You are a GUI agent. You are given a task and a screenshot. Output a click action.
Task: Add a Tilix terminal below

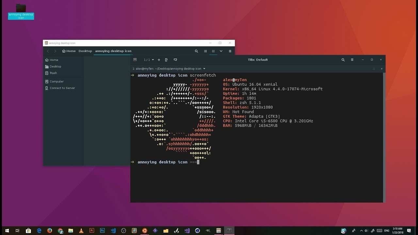click(x=175, y=60)
